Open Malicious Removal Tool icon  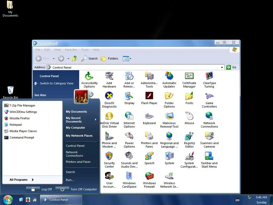[169, 120]
